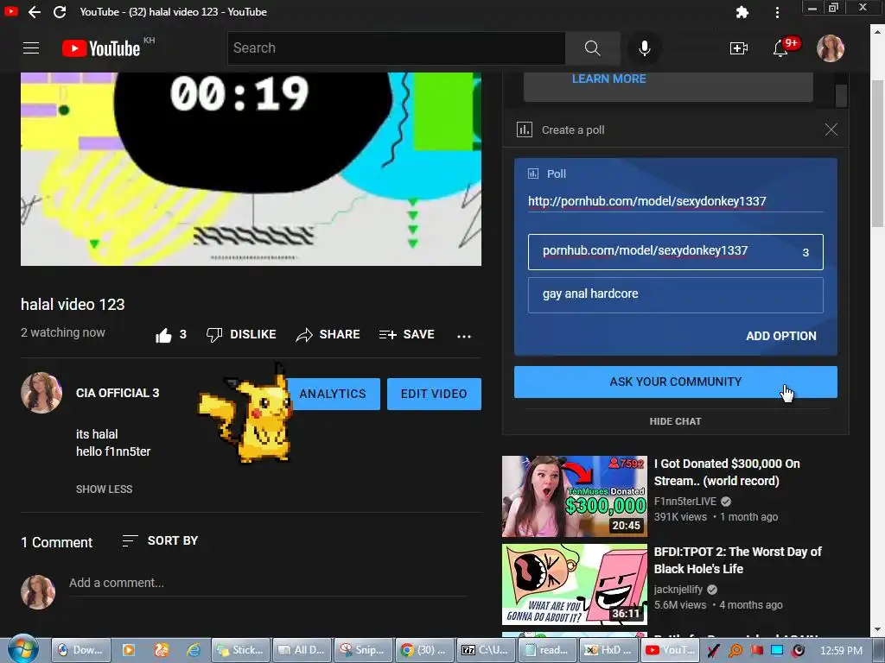The height and width of the screenshot is (663, 885).
Task: Open CIA OFFICIAL 3 channel name
Action: [x=118, y=393]
